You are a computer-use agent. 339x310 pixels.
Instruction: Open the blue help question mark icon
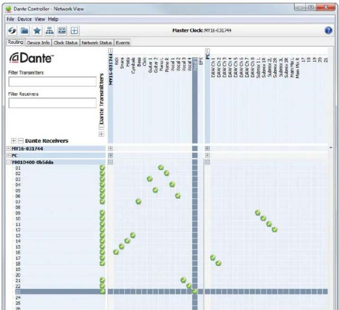(328, 30)
